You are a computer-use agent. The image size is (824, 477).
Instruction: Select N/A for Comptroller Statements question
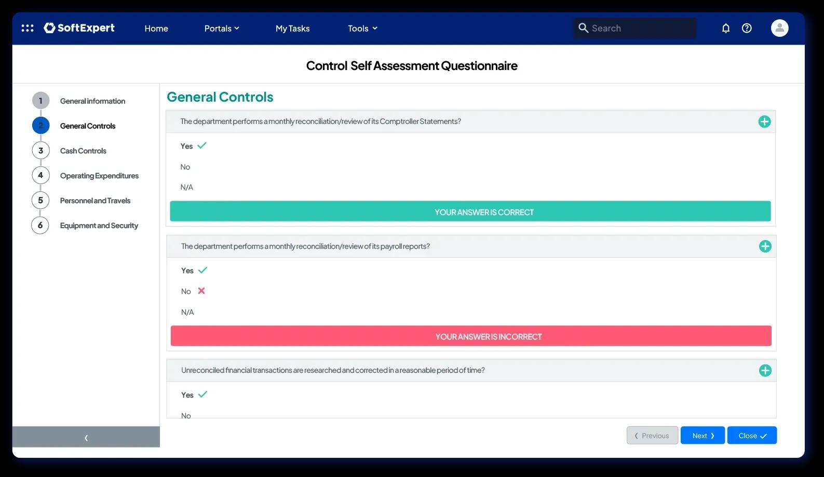(186, 187)
